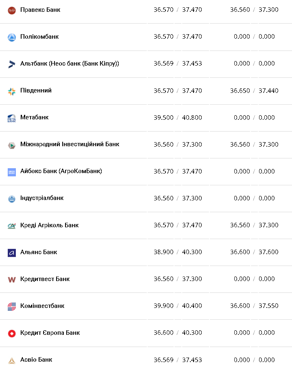292x369 pixels.
Task: Select Альтбанк (Неос банк) name
Action: point(70,64)
